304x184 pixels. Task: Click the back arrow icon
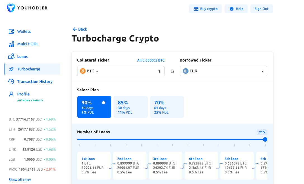tap(75, 29)
